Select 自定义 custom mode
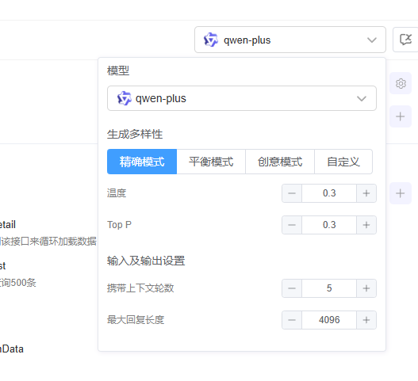Image resolution: width=418 pixels, height=381 pixels. 343,162
